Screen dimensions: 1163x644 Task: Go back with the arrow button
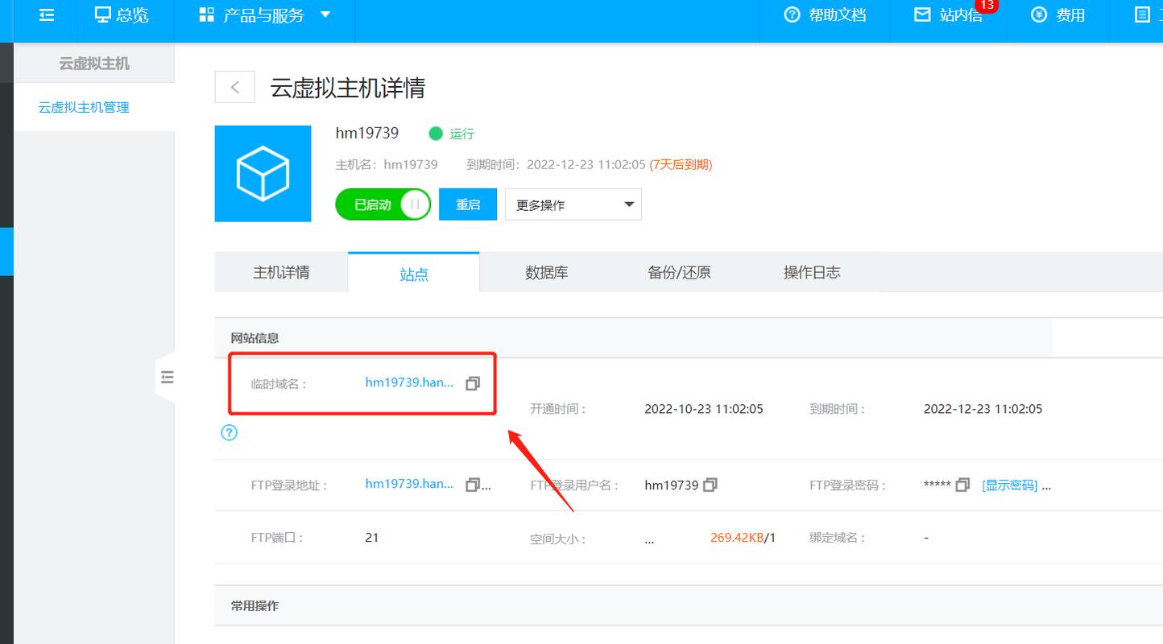click(234, 87)
